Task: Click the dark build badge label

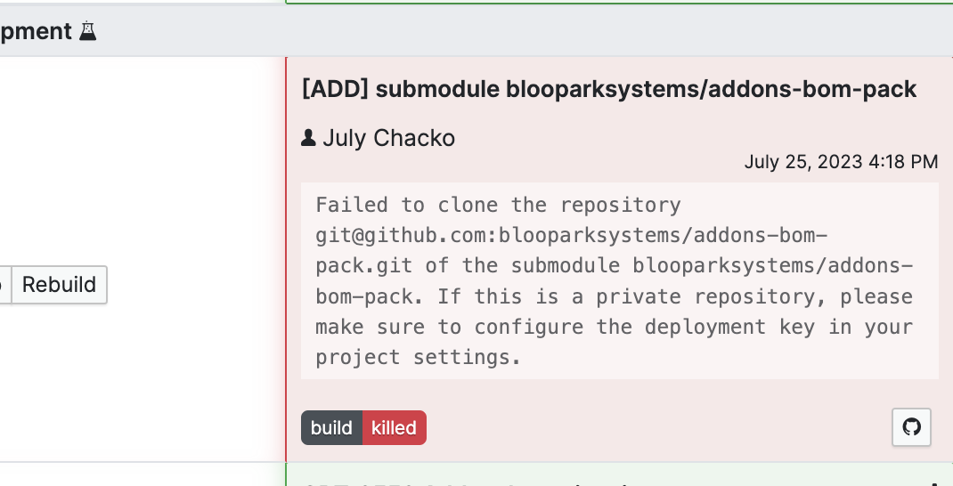Action: (332, 427)
